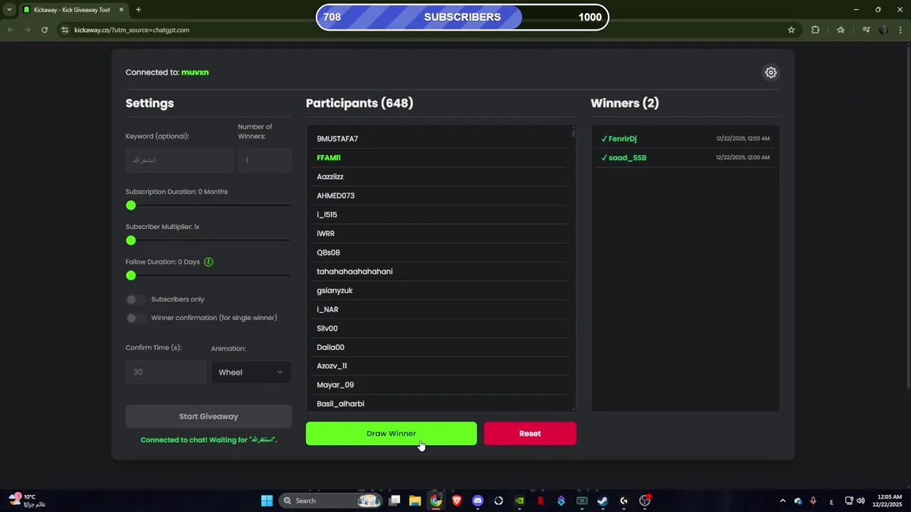Open File Explorer from the taskbar
This screenshot has height=512, width=911.
tap(415, 501)
